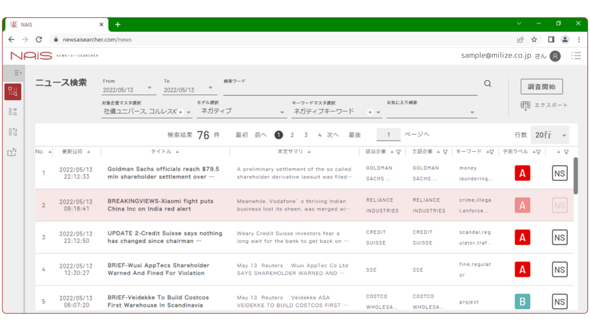590x331 pixels.
Task: Expand the キーワードマスタ選択 dropdown arrow
Action: pyautogui.click(x=378, y=112)
